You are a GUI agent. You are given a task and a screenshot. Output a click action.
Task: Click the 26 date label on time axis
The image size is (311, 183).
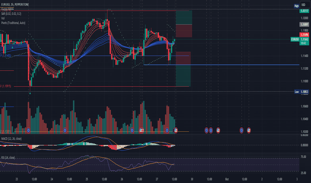122,179
